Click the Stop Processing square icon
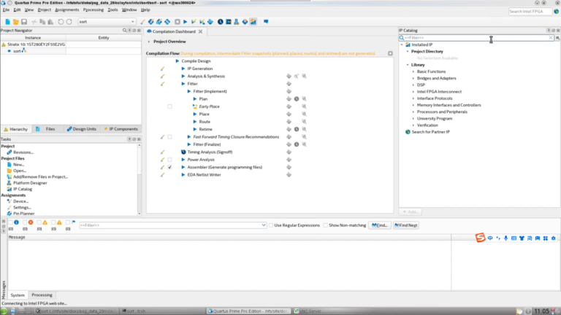This screenshot has height=315, width=561. [x=177, y=22]
